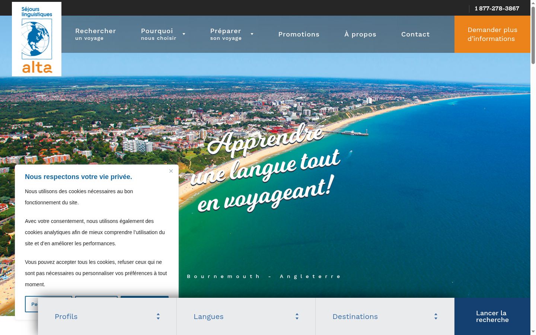Screen dimensions: 536x335
Task: Click the heading Nous respectons votre vie privée
Action: pyautogui.click(x=79, y=177)
